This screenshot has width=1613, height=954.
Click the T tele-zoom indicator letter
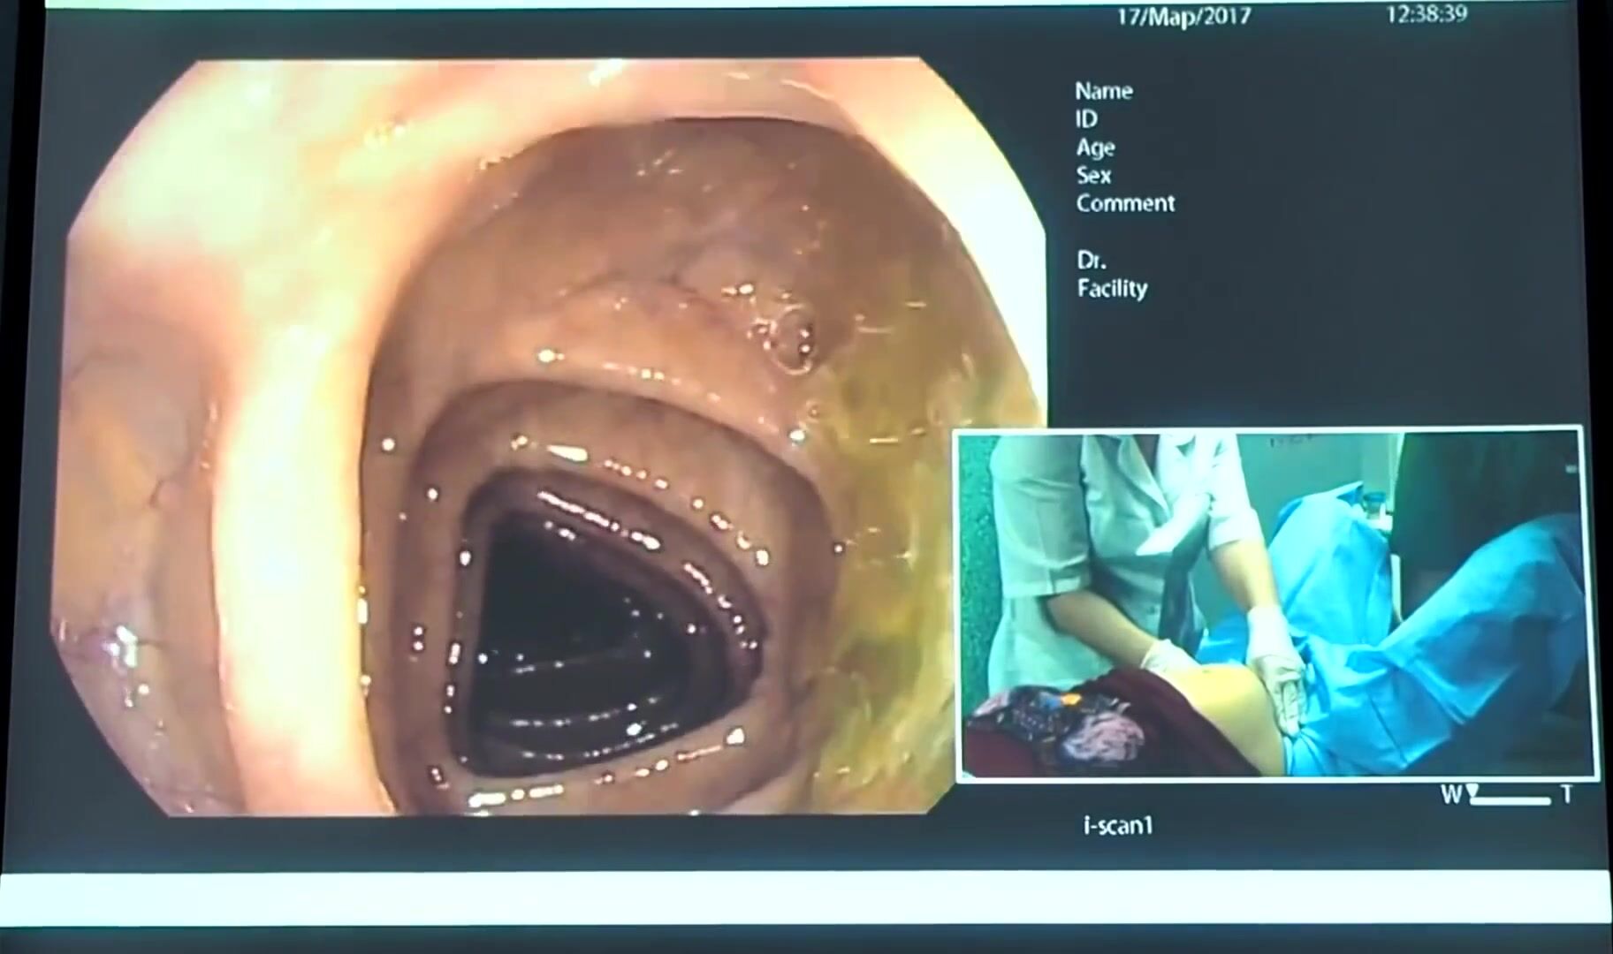(1566, 795)
